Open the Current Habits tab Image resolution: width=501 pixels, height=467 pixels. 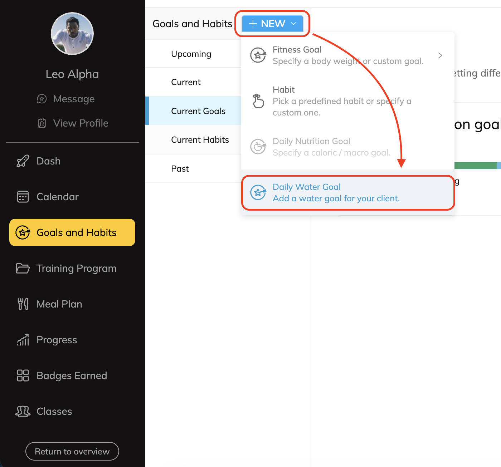click(x=200, y=140)
